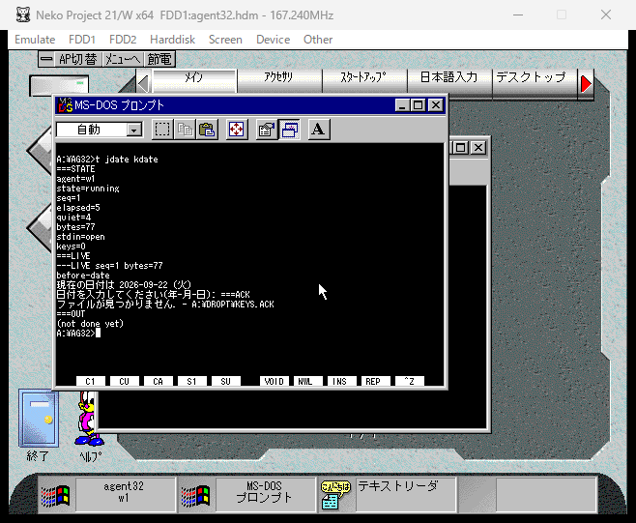636x523 pixels.
Task: Click the empty taskbar slot at right
Action: pyautogui.click(x=546, y=495)
